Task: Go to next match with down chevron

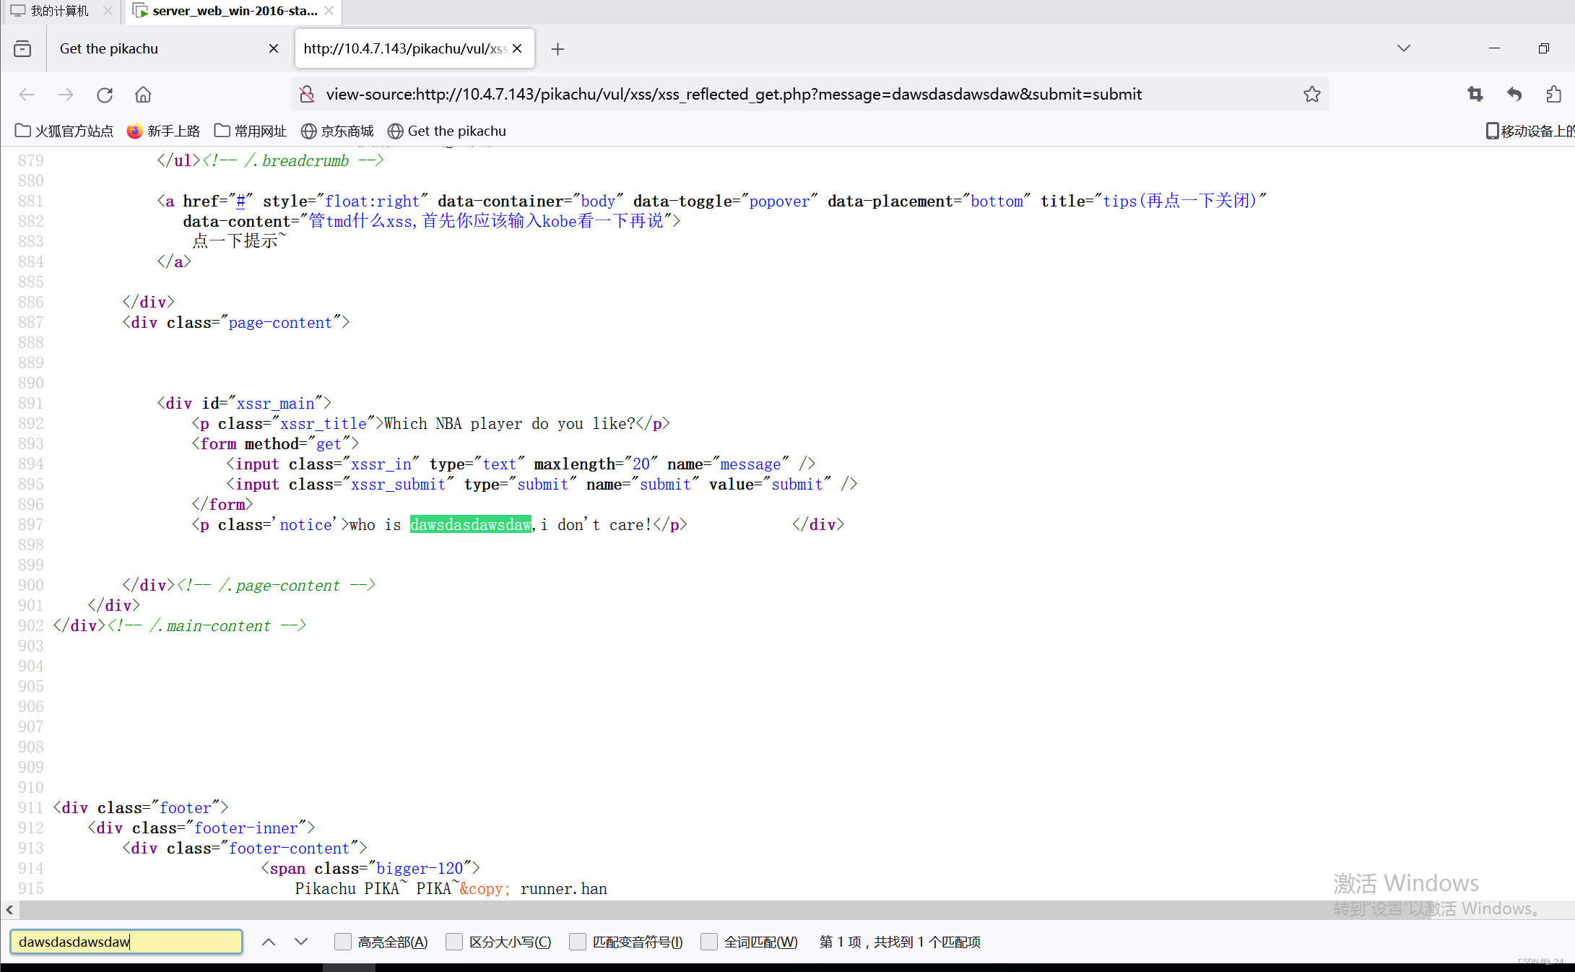Action: (301, 942)
